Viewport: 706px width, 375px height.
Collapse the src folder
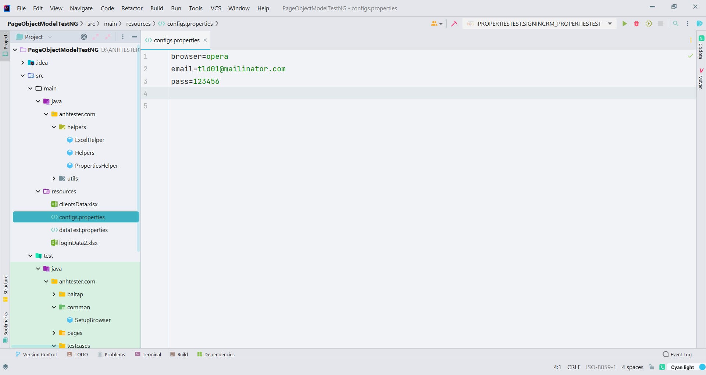[23, 75]
